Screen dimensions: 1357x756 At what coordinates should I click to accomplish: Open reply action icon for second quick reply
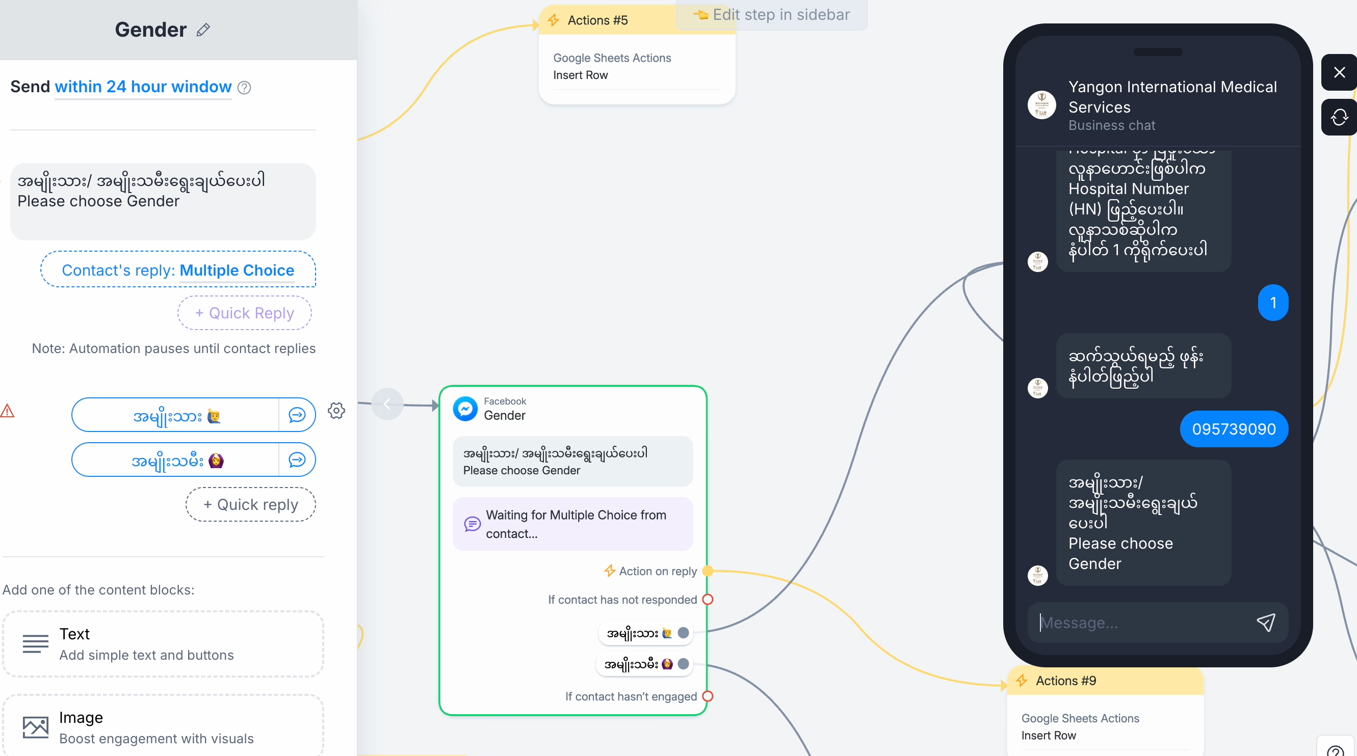tap(297, 460)
